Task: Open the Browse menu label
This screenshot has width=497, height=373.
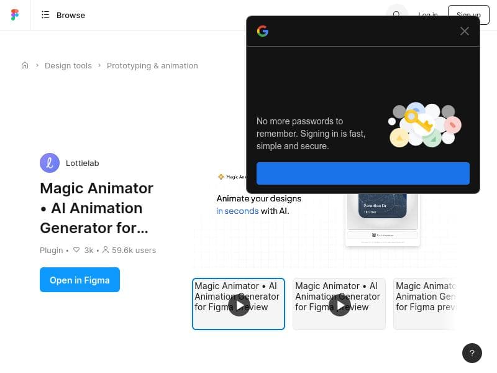Action: (71, 15)
